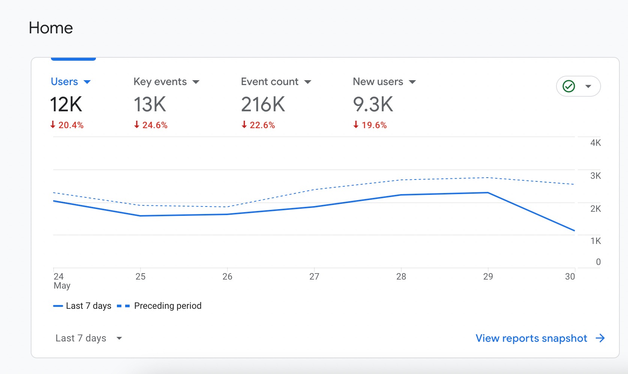This screenshot has height=374, width=628.
Task: Click the 3K y-axis label
Action: tap(595, 176)
